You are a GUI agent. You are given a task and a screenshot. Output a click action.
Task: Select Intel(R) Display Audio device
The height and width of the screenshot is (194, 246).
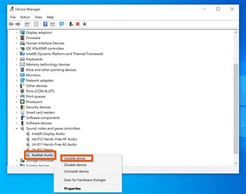point(48,133)
